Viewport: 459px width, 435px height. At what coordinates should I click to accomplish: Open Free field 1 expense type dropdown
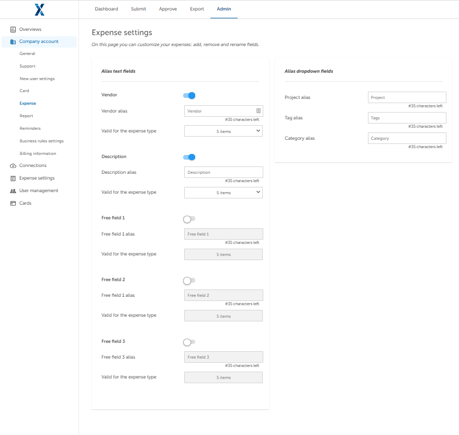(223, 254)
